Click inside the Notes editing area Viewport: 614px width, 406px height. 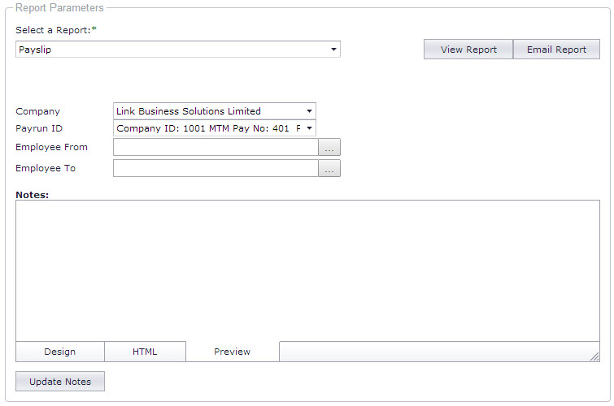coord(307,270)
